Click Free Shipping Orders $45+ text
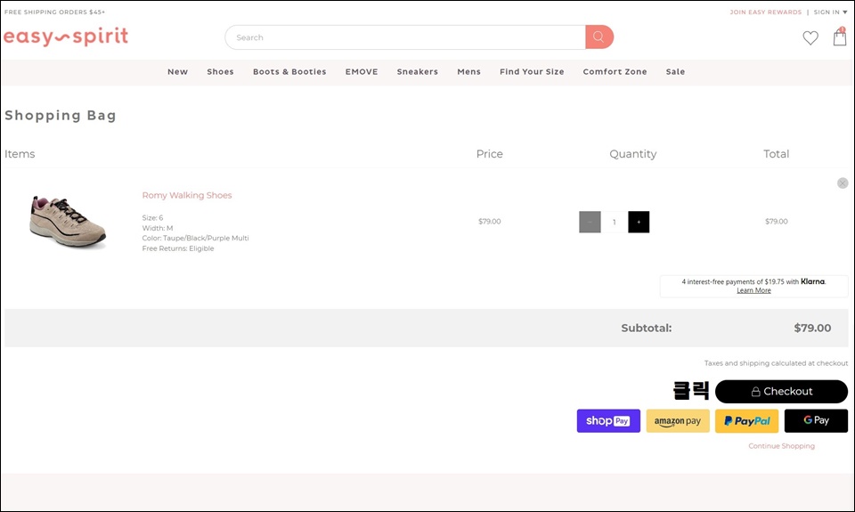 54,12
